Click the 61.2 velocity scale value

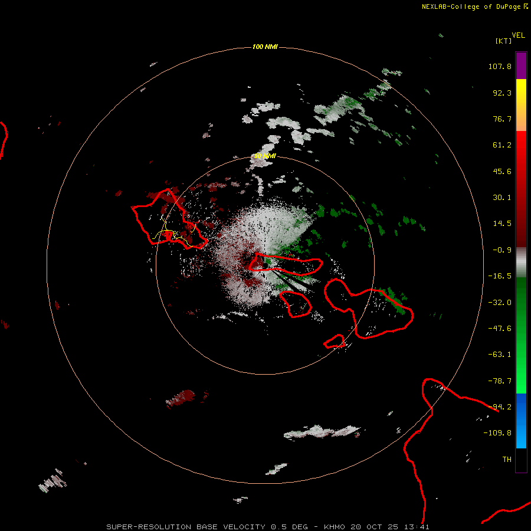[x=502, y=145]
